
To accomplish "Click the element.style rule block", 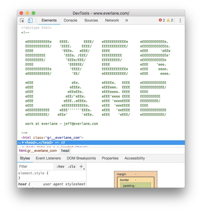I will tap(52, 176).
